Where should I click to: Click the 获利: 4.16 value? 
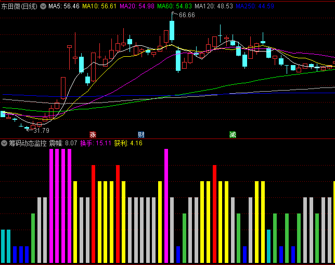pos(128,143)
